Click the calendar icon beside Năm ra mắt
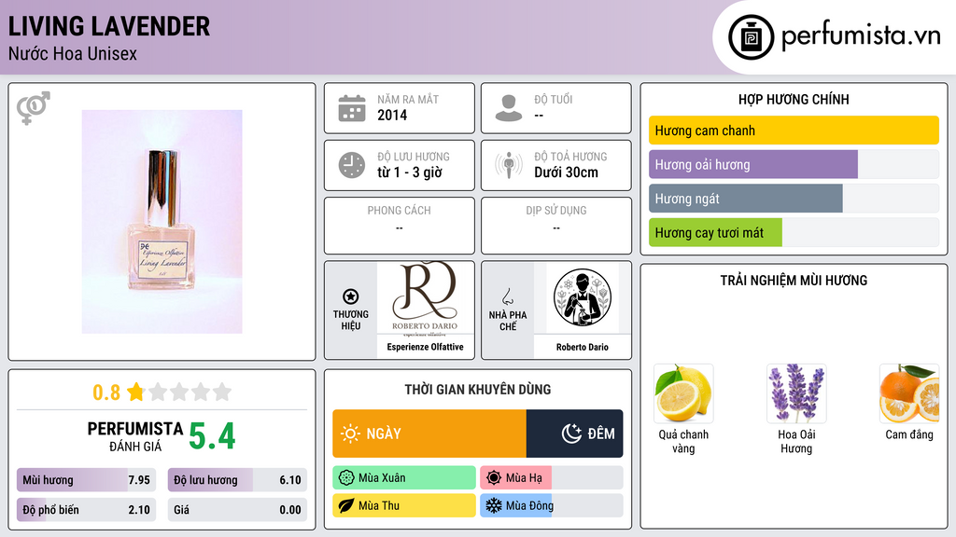Viewport: 956px width, 537px height. pos(352,108)
